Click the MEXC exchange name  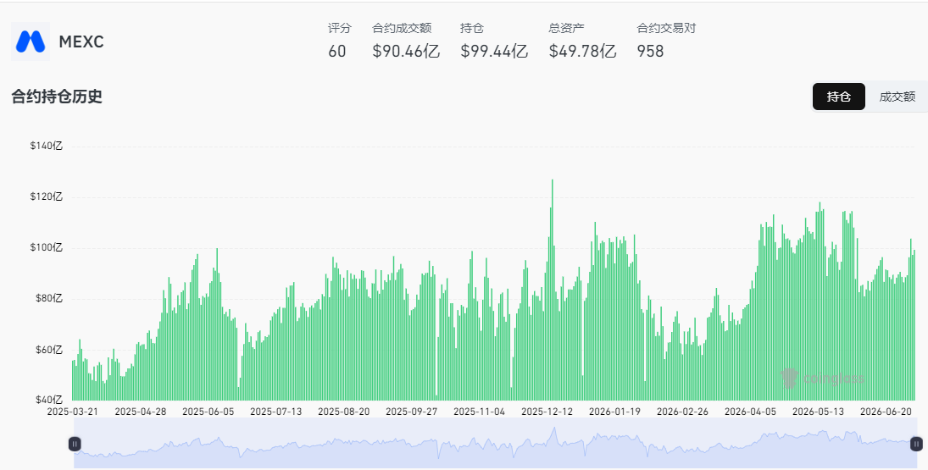81,42
